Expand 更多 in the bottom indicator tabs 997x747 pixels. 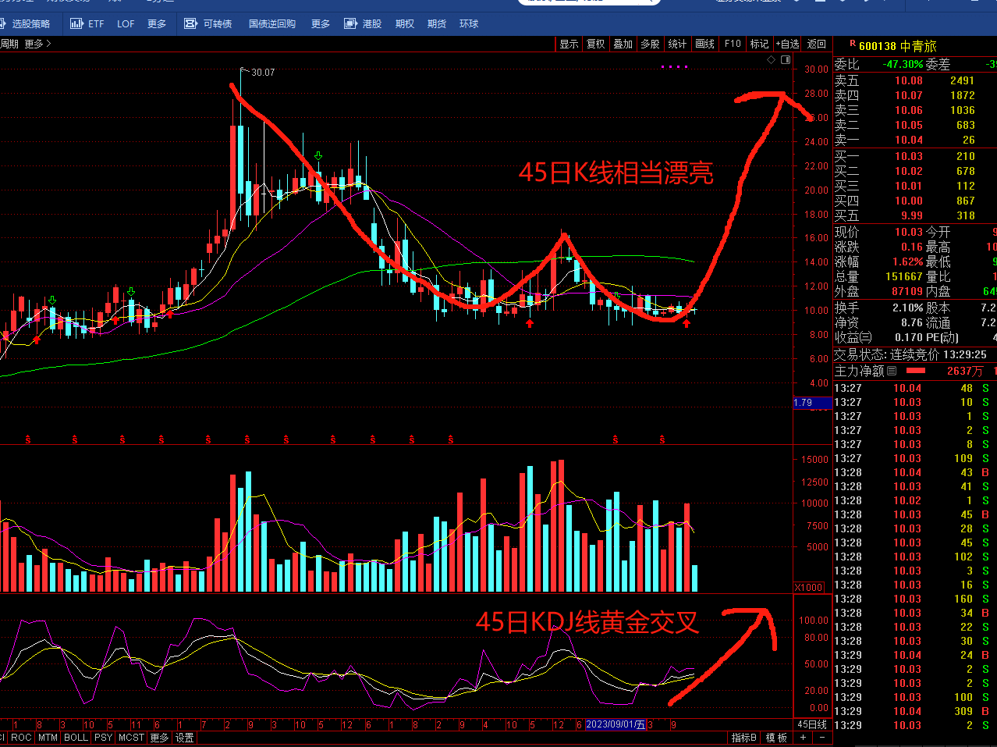click(159, 738)
